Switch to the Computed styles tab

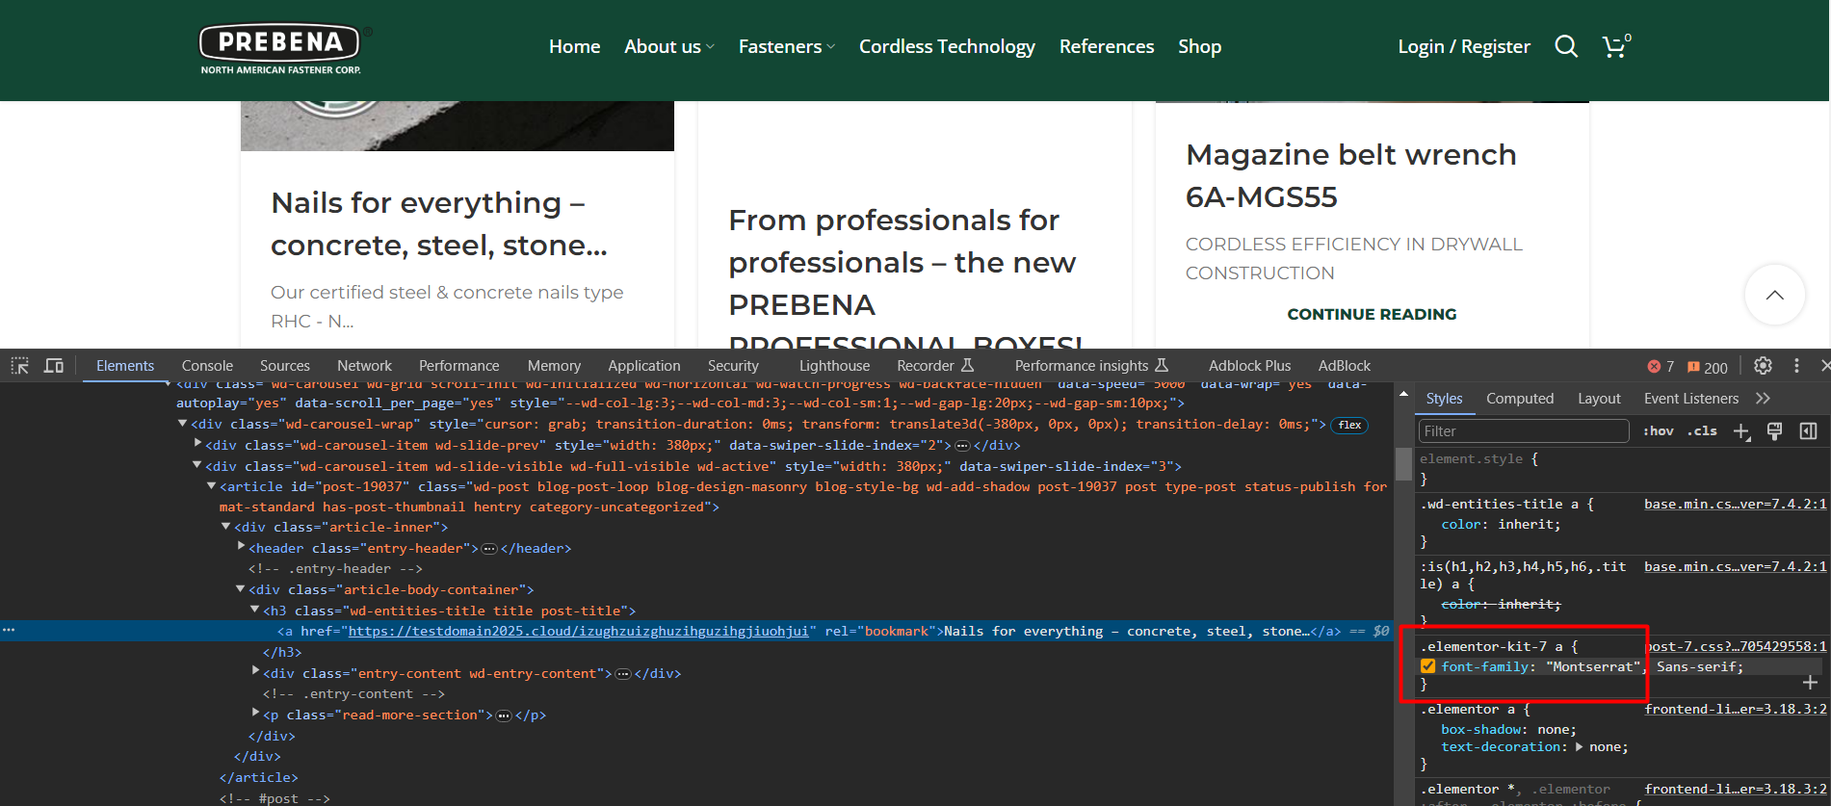(1520, 399)
